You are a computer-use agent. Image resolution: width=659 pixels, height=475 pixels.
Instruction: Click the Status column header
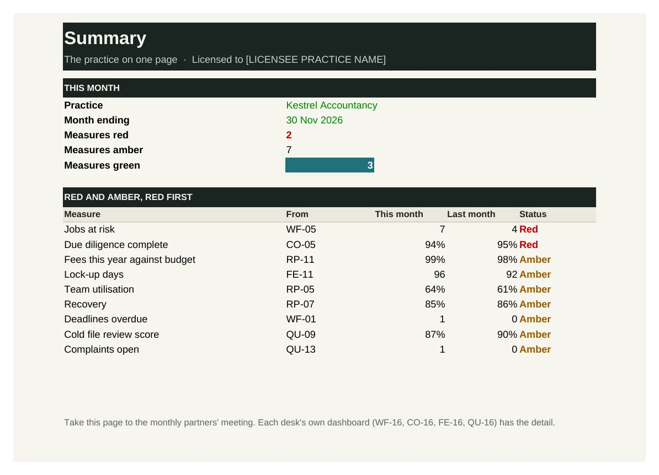(x=533, y=214)
